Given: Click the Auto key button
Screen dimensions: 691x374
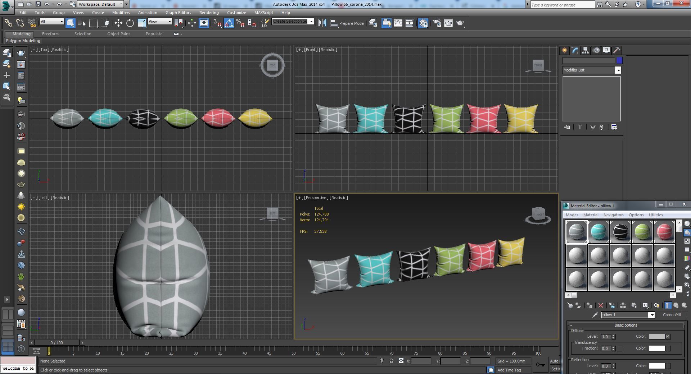Looking at the screenshot, I should [555, 361].
